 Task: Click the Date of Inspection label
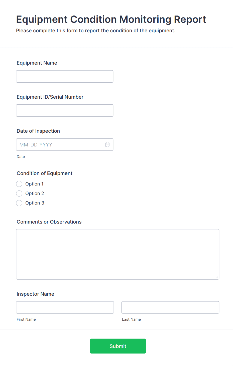click(x=38, y=131)
